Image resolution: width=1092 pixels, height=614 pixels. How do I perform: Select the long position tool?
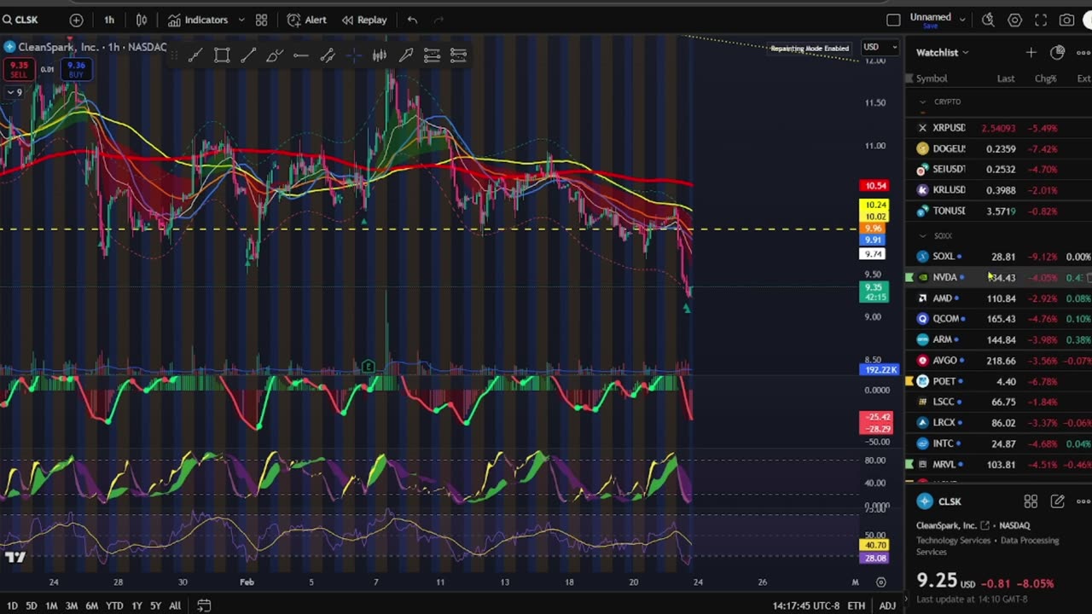click(x=432, y=55)
